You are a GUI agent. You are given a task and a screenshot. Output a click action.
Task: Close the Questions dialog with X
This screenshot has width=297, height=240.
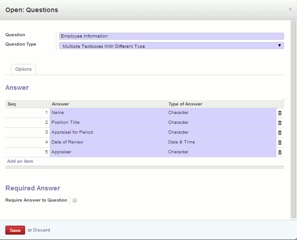pyautogui.click(x=290, y=9)
